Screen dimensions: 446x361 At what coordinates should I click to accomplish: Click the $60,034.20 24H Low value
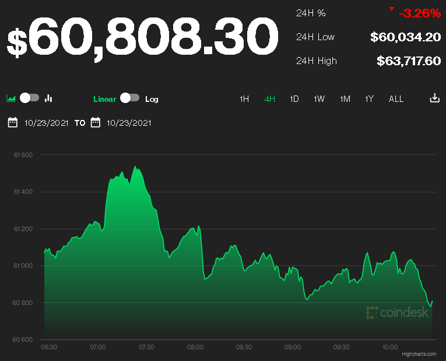(x=405, y=37)
